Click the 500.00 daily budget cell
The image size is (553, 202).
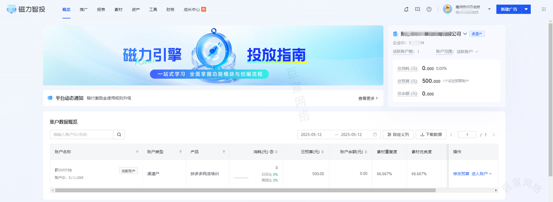pyautogui.click(x=318, y=174)
